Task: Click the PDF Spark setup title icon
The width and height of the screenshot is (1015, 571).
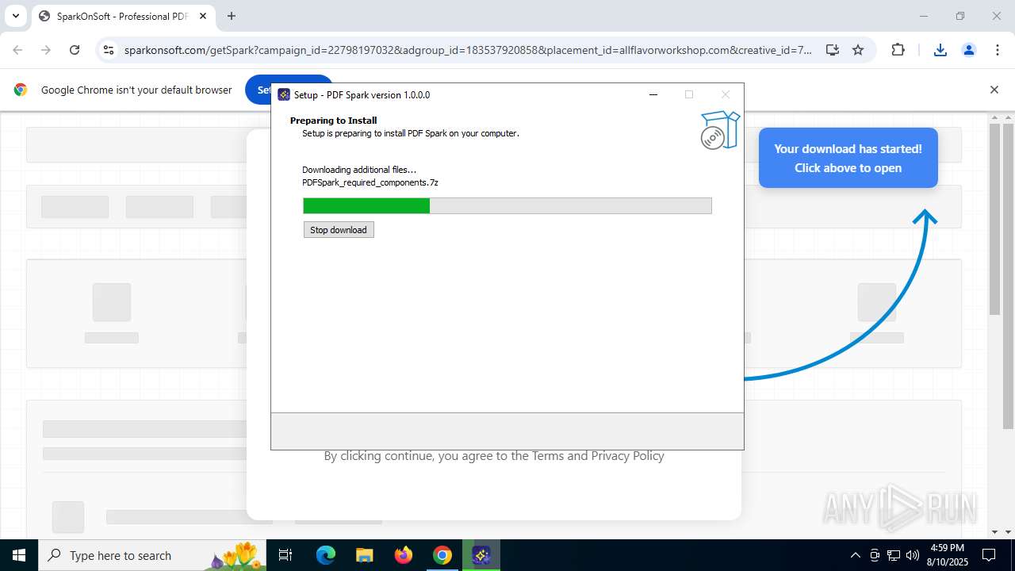Action: (x=284, y=94)
